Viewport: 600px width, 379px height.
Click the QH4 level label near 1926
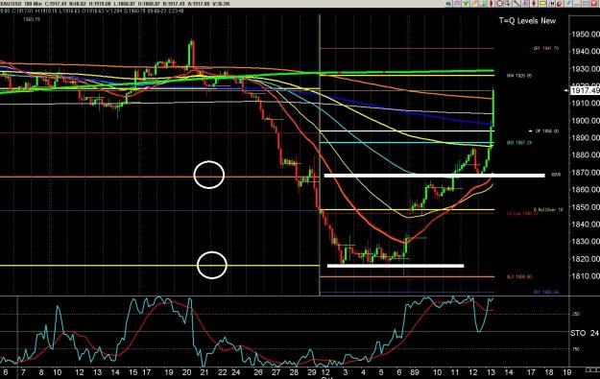click(x=519, y=76)
